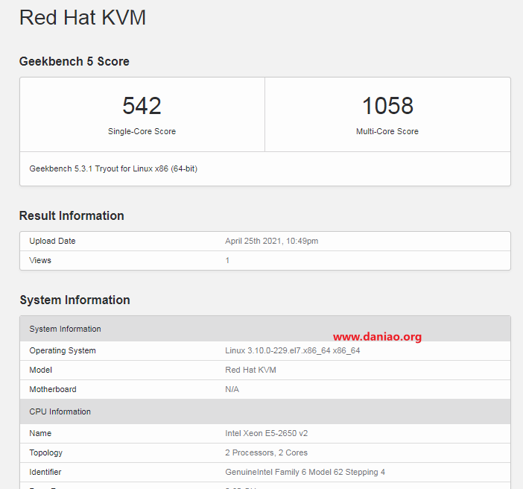Click the System Information section heading
The image size is (523, 489).
[x=75, y=300]
